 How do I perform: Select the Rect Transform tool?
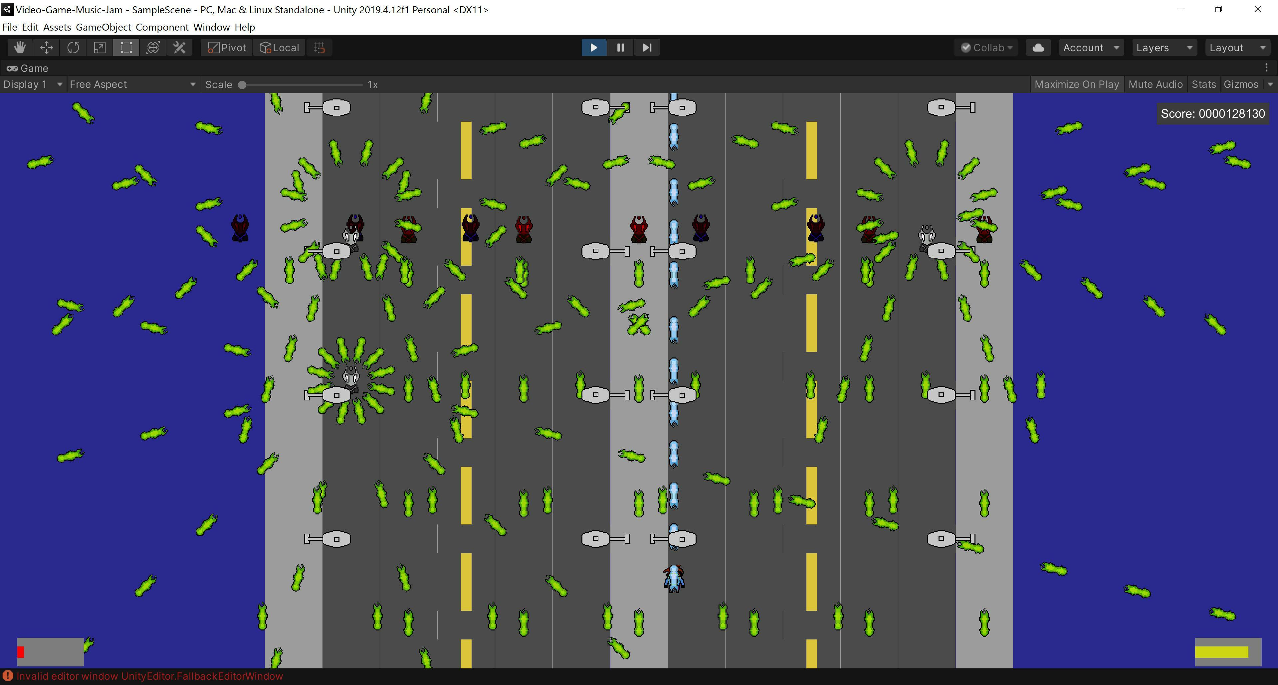(x=125, y=47)
